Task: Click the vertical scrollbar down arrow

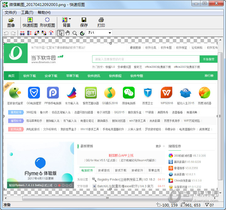Action: coord(220,193)
